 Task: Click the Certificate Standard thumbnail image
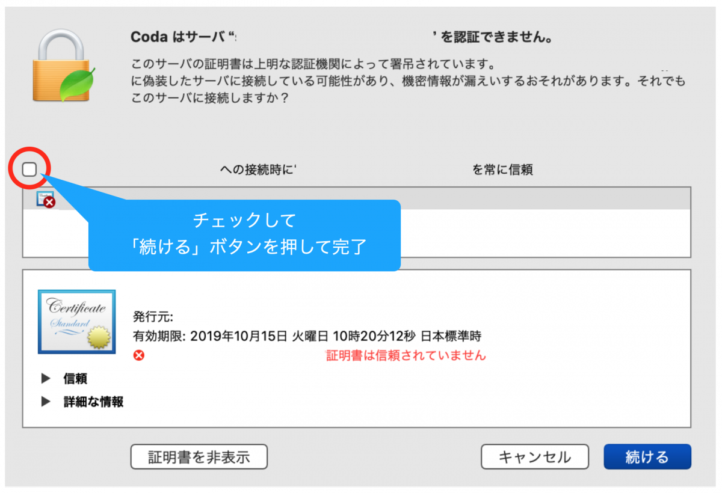76,322
